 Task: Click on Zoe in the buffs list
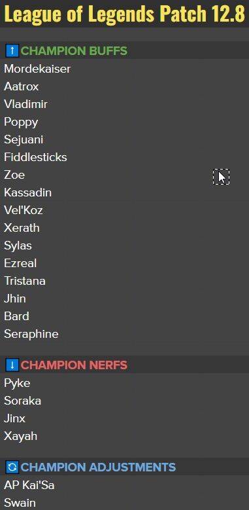pos(14,175)
